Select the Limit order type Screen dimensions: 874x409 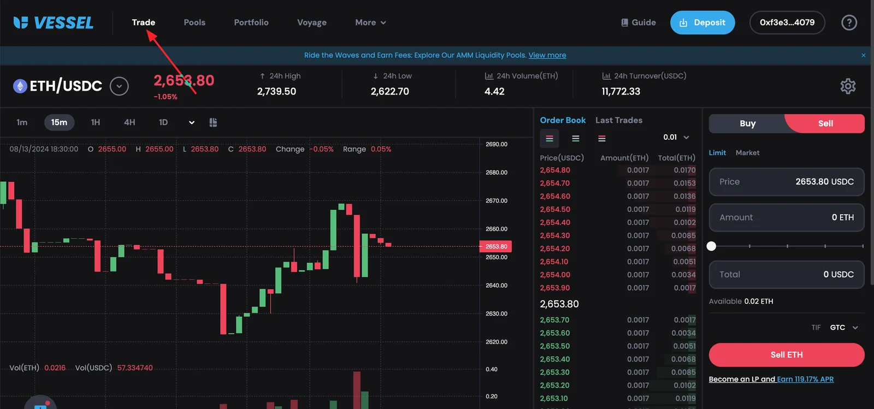click(x=717, y=153)
